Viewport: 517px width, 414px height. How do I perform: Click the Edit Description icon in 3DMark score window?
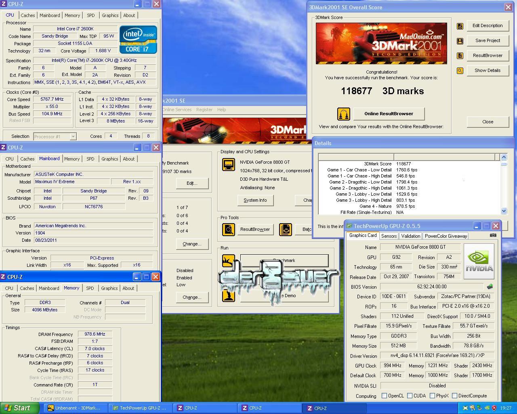(x=460, y=26)
